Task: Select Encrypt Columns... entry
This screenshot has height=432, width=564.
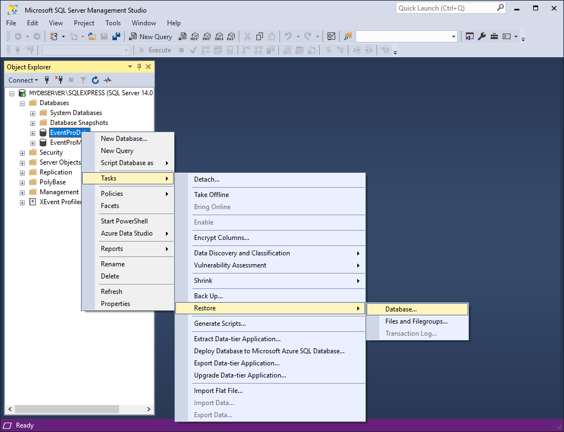Action: click(x=270, y=238)
